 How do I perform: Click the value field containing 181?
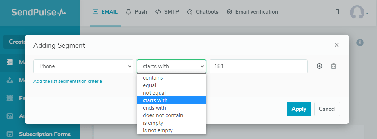[x=259, y=66]
